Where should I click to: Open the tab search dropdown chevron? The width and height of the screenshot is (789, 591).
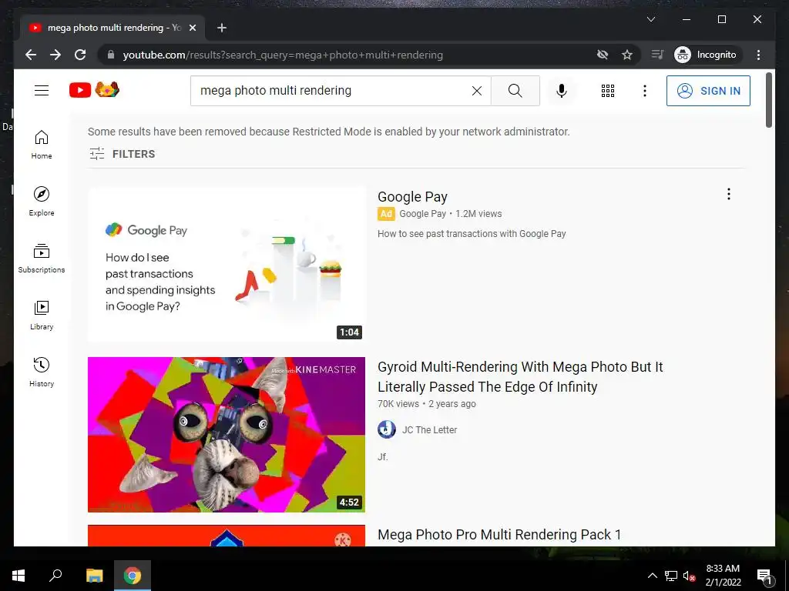[650, 19]
